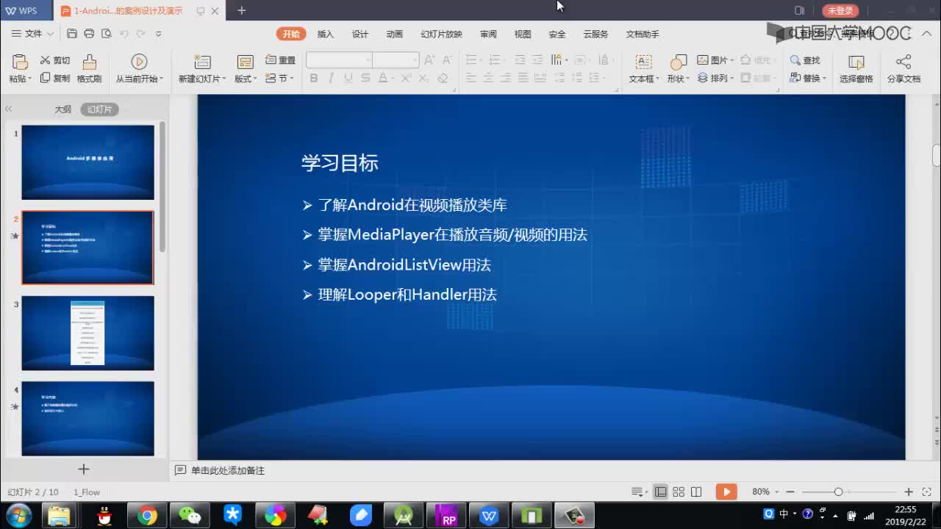Toggle Bold formatting
This screenshot has height=529, width=941.
point(314,78)
